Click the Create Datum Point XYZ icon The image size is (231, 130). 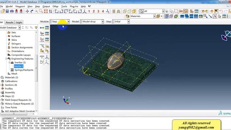point(42,57)
